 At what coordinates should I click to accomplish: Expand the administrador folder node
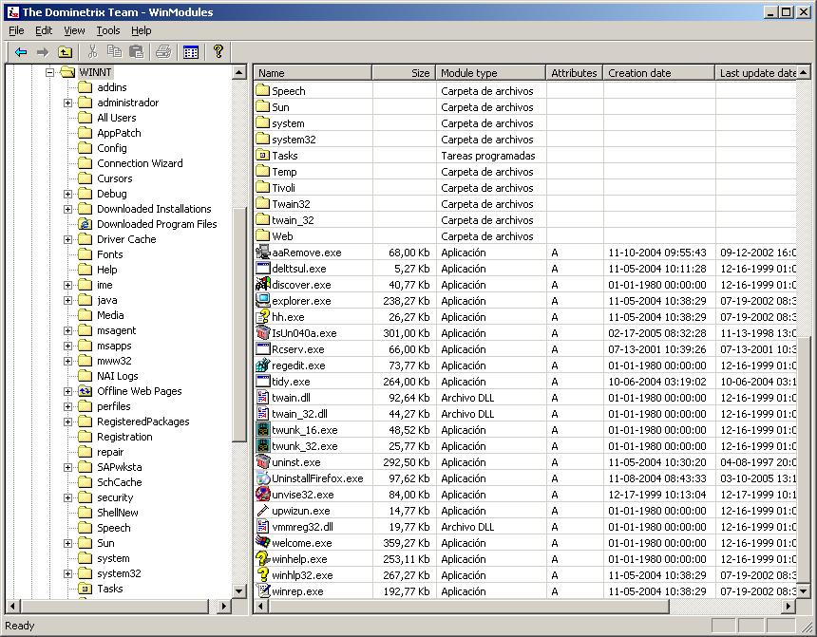click(67, 103)
